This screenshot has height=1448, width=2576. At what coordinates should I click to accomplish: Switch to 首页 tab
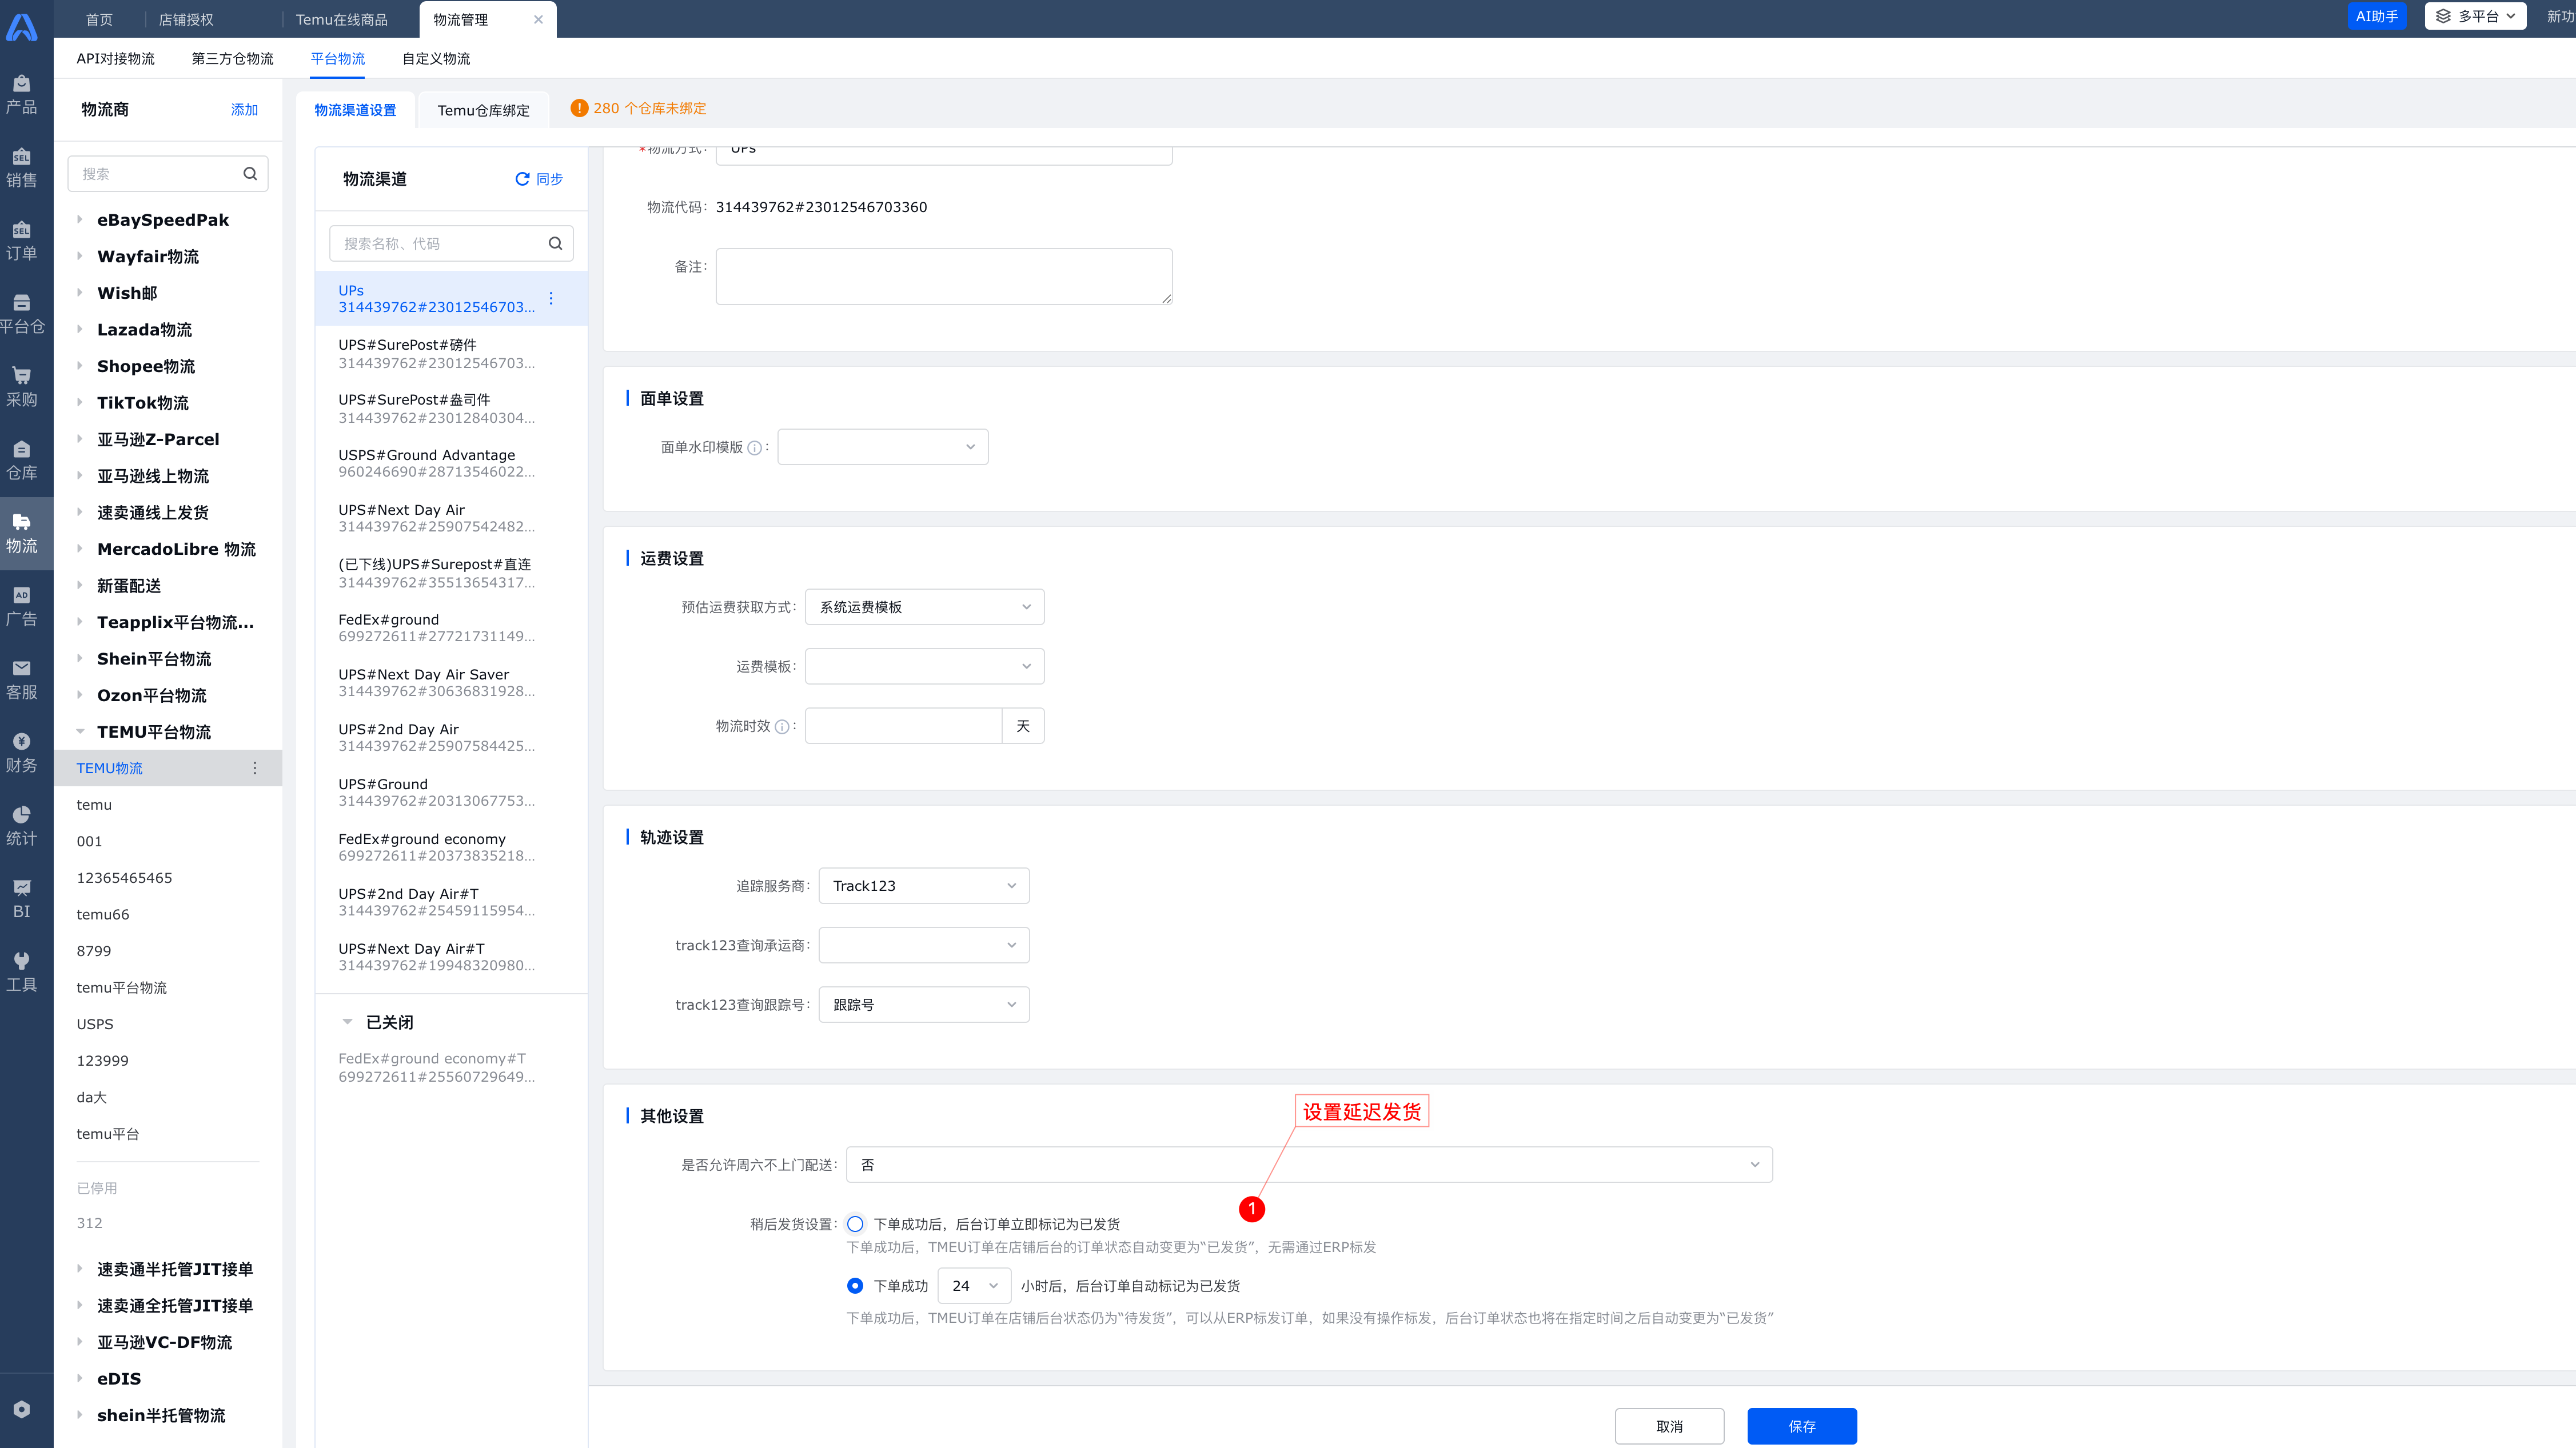tap(99, 19)
